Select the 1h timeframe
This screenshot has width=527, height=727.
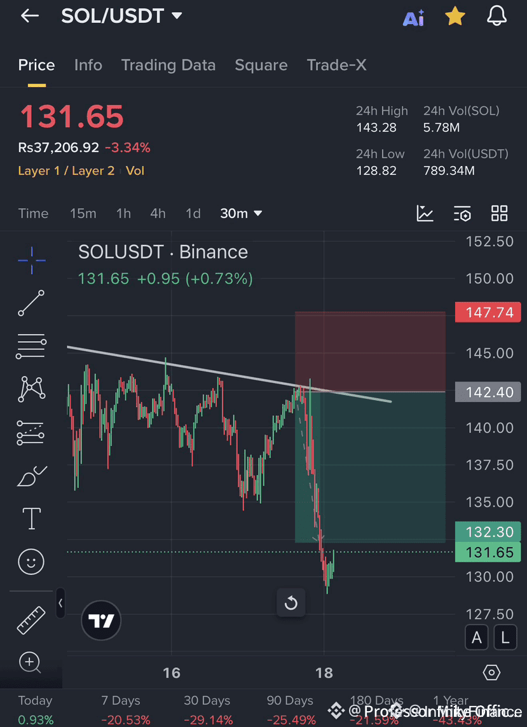123,213
